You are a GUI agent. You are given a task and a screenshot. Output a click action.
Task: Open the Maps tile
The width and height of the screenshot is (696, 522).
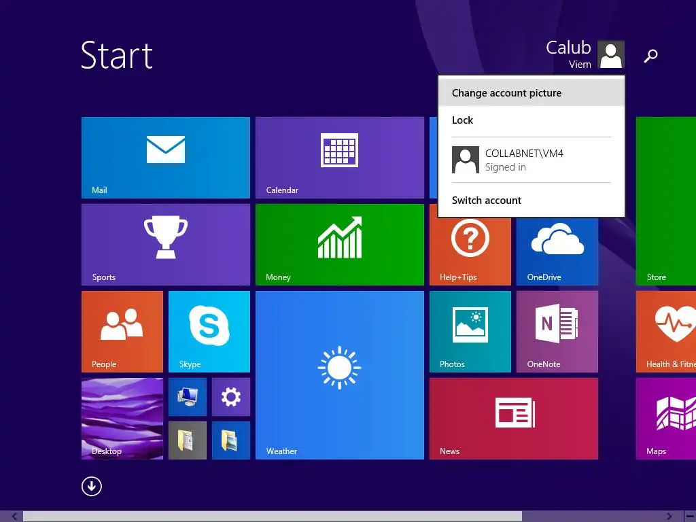(666, 419)
